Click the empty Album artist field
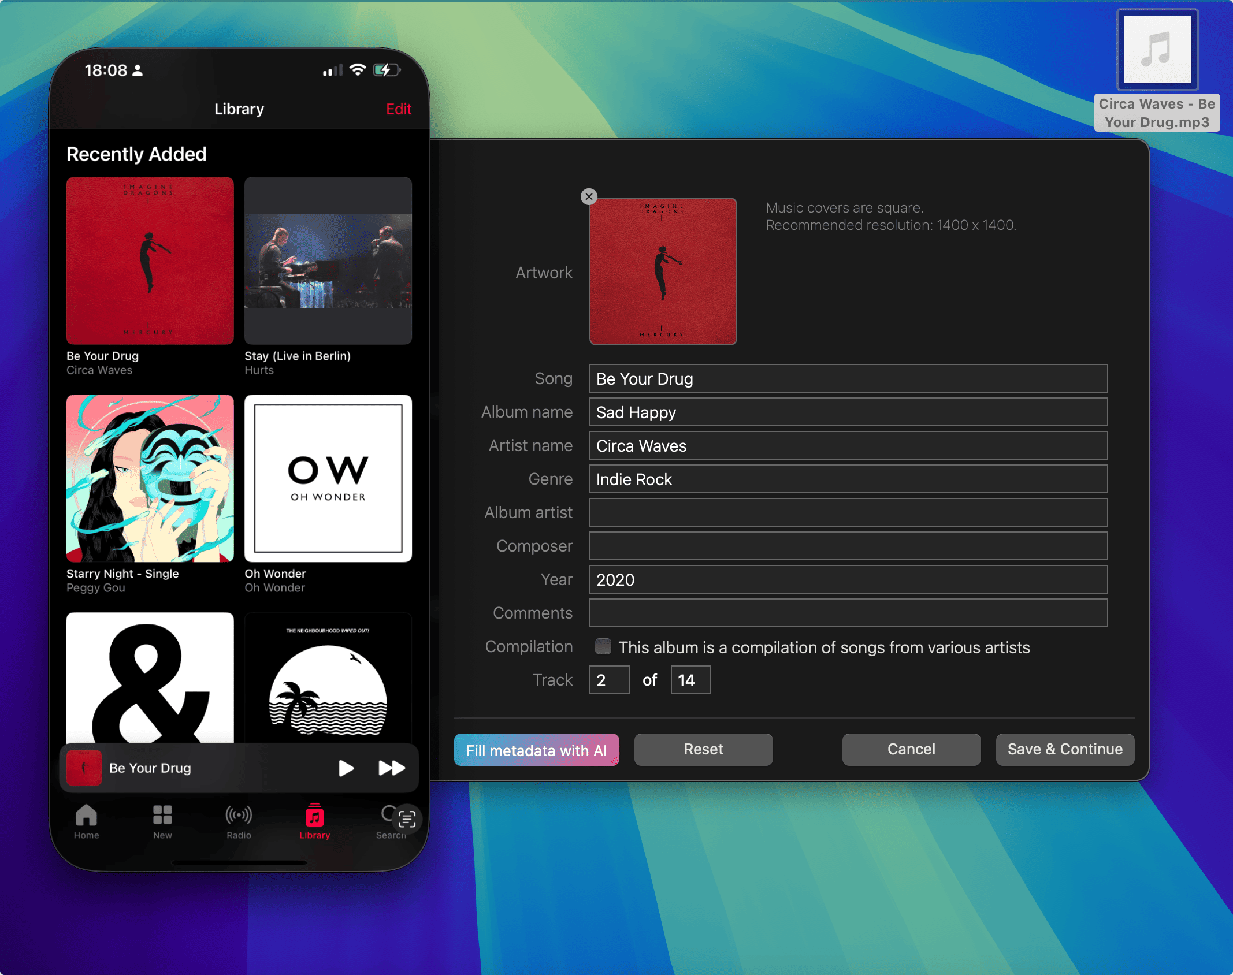 [848, 513]
